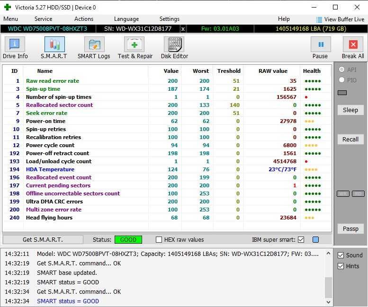Select Reallocated sector count row
368x307 pixels.
(167, 105)
